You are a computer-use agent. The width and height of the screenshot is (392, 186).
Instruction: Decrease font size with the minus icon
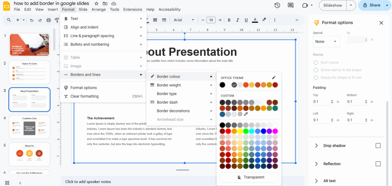click(x=203, y=20)
